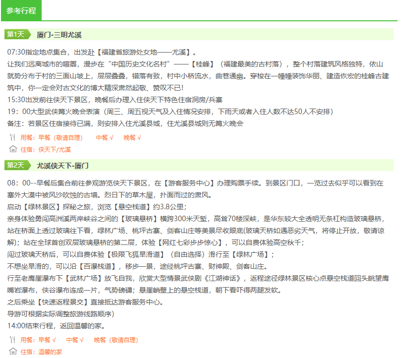Click the line starting 07:30指定地点集合
The image size is (405, 358).
(x=102, y=52)
